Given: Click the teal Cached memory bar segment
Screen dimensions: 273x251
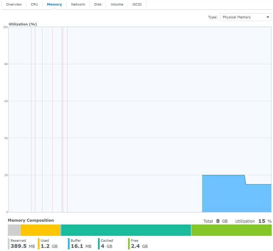Looking at the screenshot, I should (x=126, y=230).
